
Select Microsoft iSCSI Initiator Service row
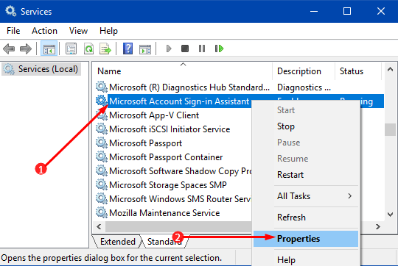(170, 129)
